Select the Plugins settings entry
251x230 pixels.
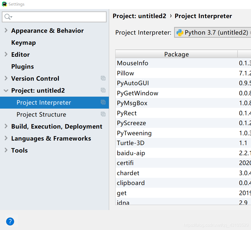click(22, 66)
